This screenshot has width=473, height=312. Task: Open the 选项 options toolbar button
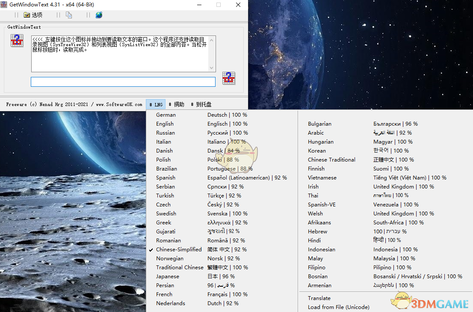tap(33, 15)
